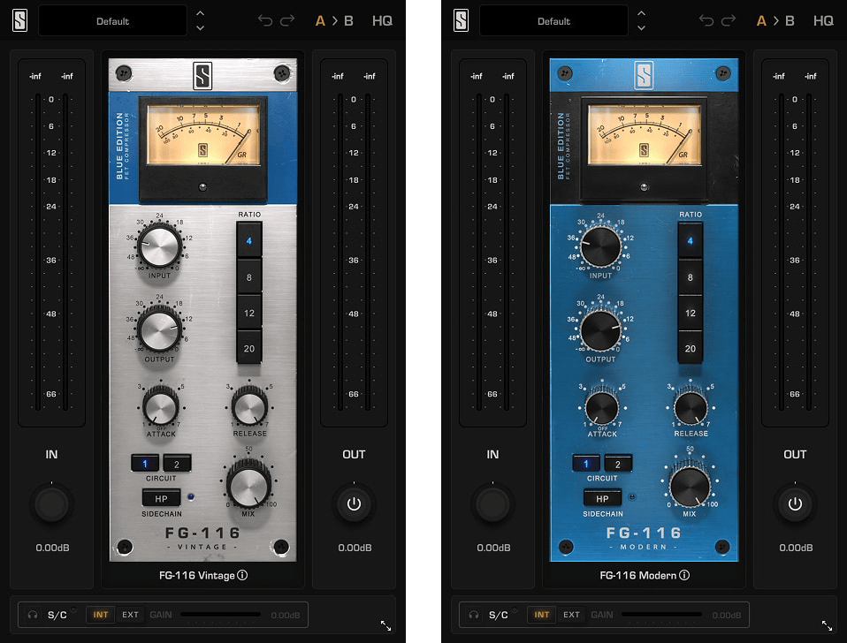
Task: Set ratio to 8 on the Modern compressor
Action: (691, 277)
